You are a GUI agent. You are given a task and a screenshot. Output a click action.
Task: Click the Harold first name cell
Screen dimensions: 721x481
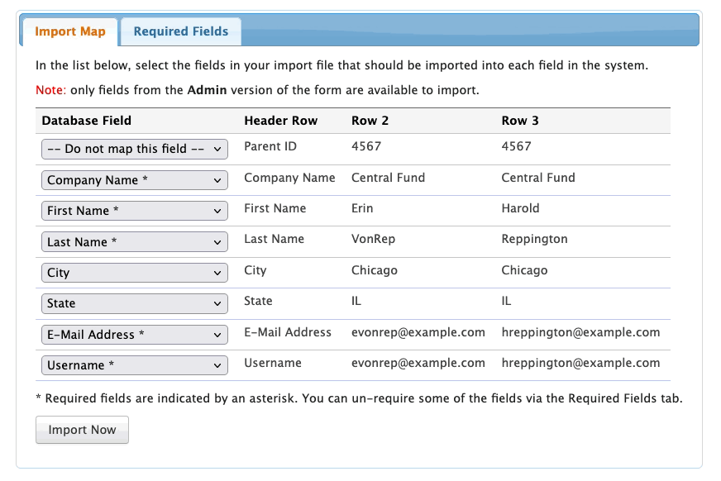520,208
